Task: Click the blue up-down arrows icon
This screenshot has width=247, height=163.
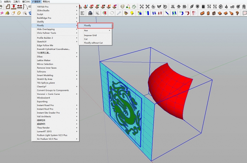Action: tap(154, 13)
